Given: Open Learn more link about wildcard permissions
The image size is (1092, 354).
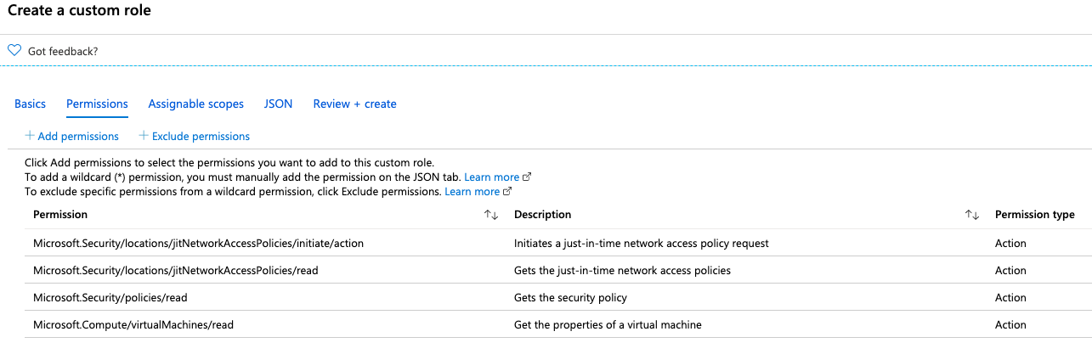Looking at the screenshot, I should coord(491,177).
